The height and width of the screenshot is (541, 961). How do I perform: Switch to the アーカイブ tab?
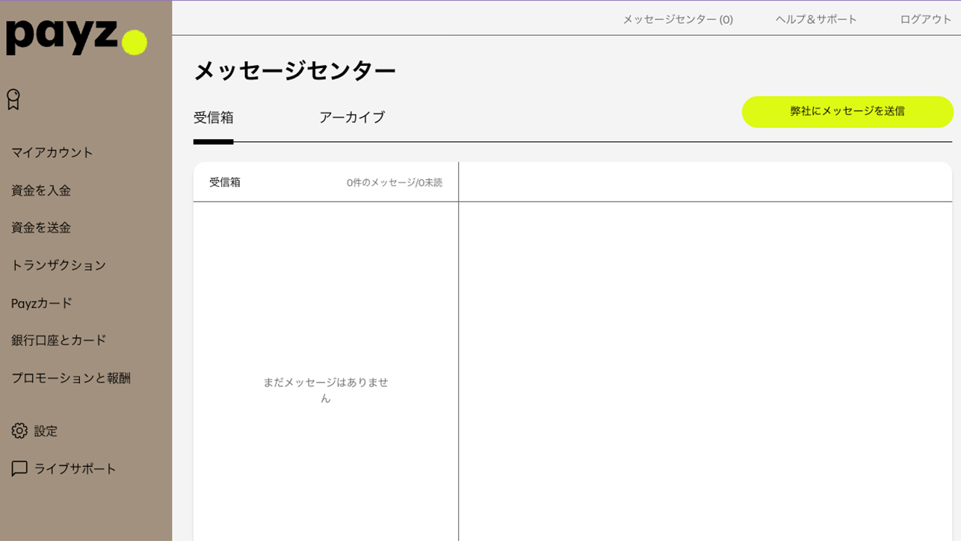click(351, 117)
